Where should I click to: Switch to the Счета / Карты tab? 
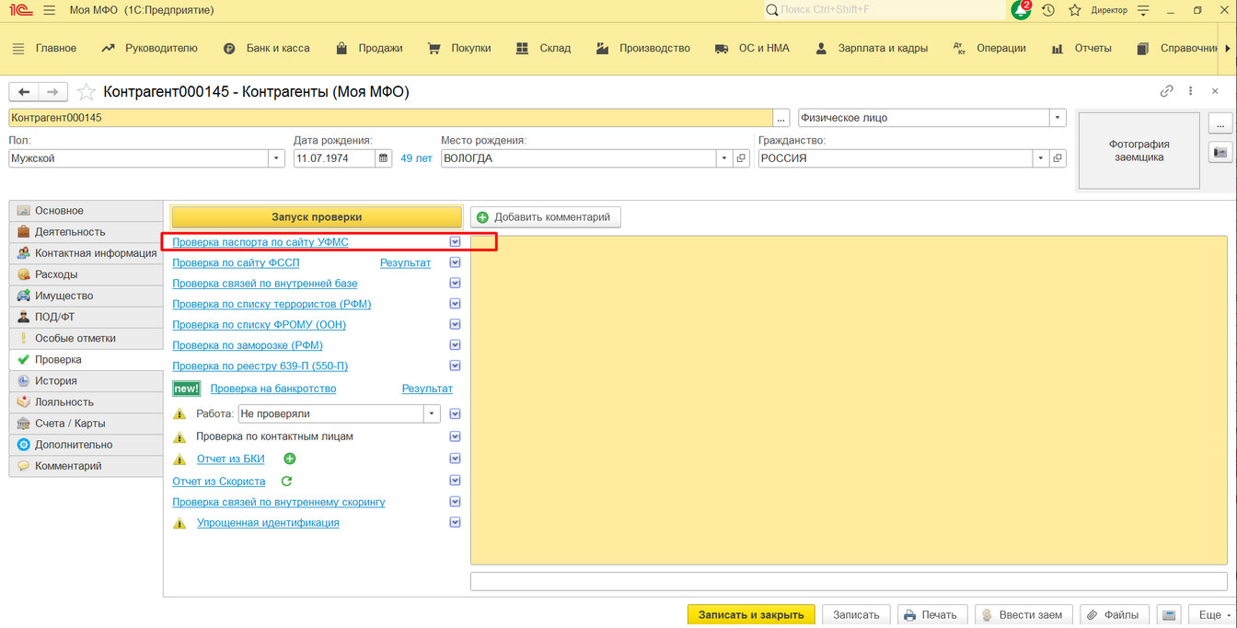pos(86,424)
